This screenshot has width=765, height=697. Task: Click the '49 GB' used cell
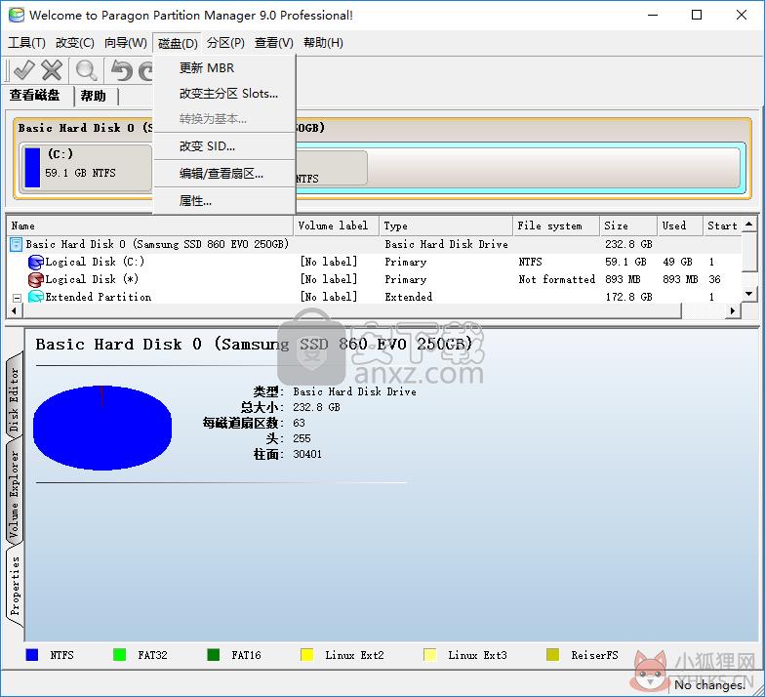click(677, 262)
